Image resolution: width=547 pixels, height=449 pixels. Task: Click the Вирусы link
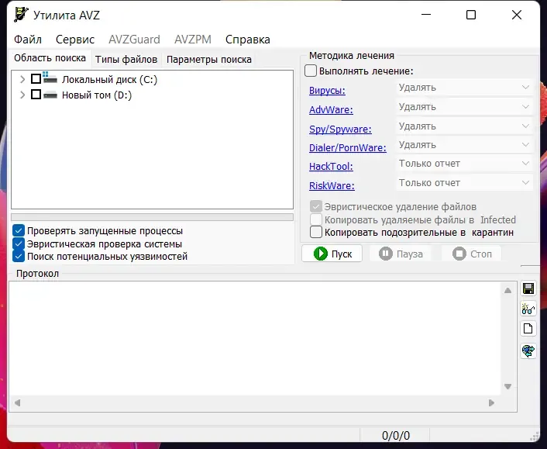[x=327, y=91]
